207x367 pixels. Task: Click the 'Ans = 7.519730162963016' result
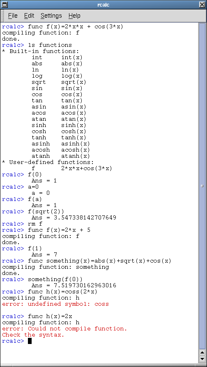point(74,286)
